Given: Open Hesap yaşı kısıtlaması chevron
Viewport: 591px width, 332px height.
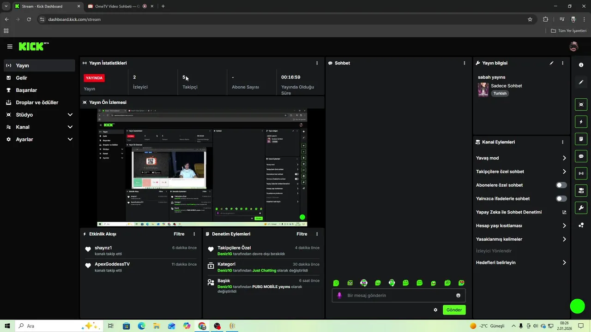Looking at the screenshot, I should [x=564, y=226].
